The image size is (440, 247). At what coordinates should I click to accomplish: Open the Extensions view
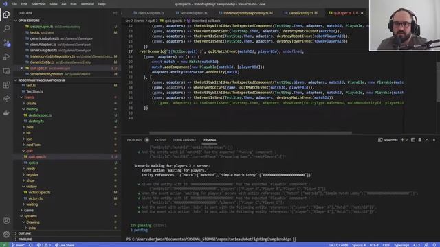(6, 85)
